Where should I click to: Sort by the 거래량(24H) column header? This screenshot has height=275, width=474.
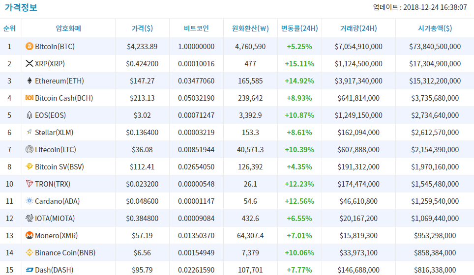click(x=358, y=28)
